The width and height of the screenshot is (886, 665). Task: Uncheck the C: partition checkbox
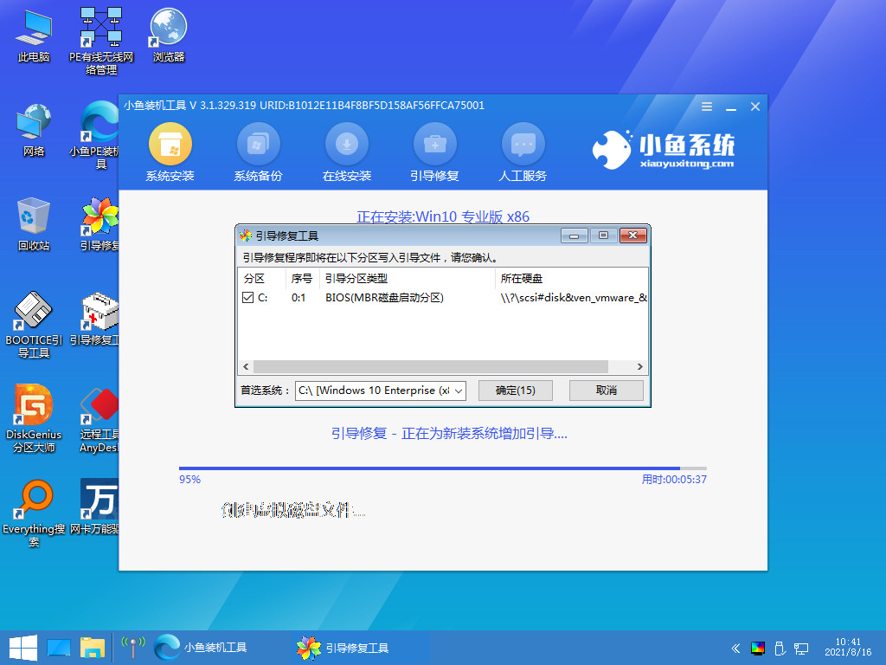point(246,298)
